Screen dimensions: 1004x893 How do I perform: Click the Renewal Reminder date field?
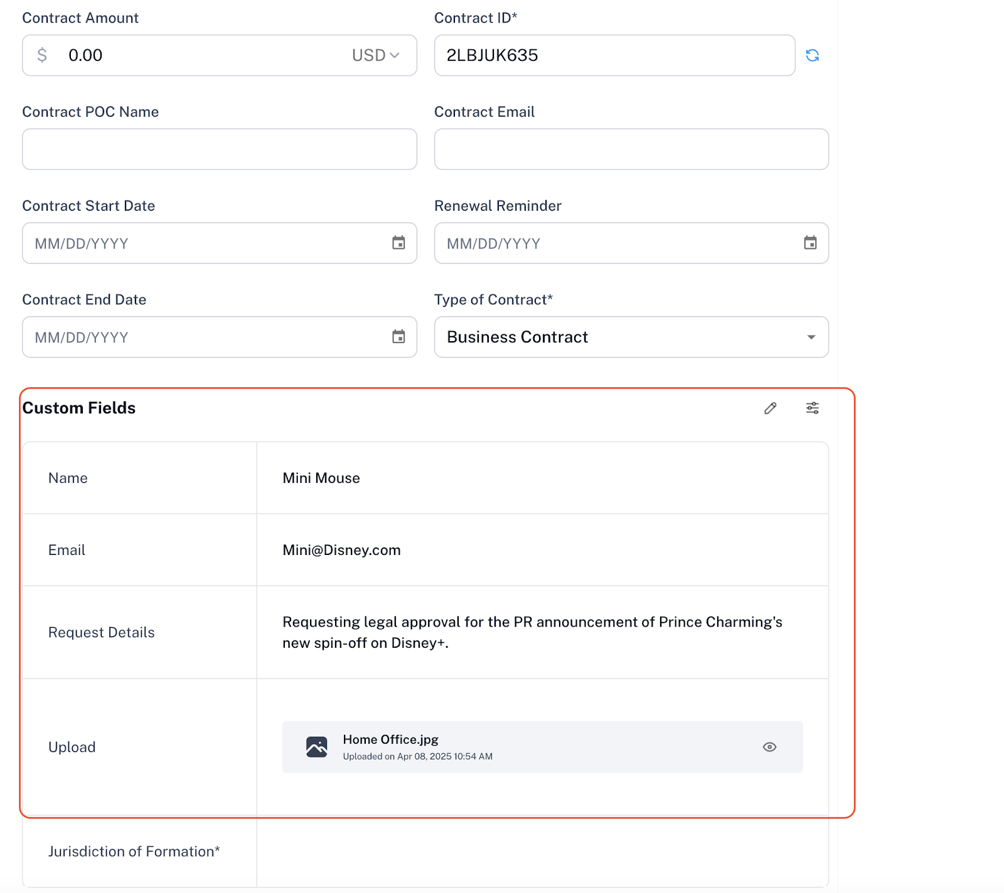631,243
